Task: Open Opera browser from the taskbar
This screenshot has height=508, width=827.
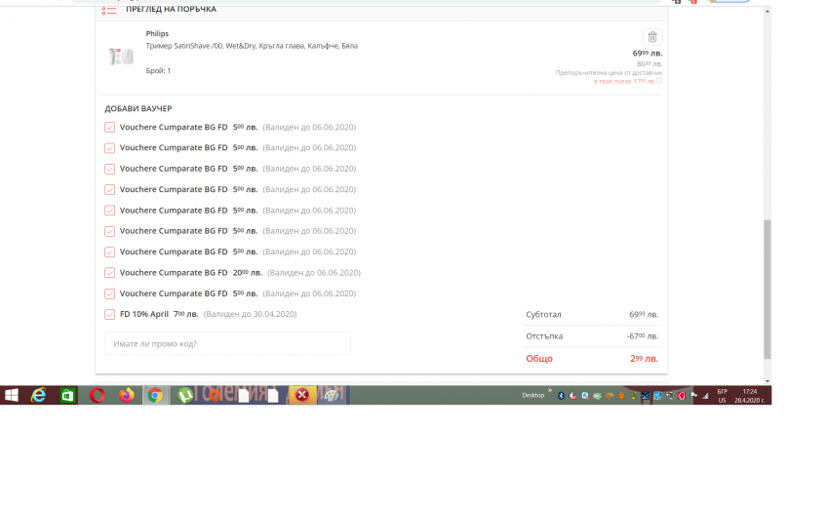Action: pyautogui.click(x=97, y=395)
